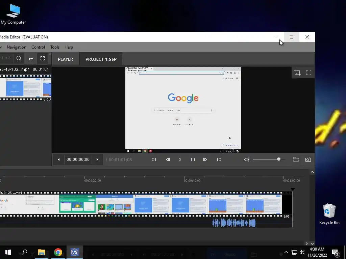Open My Computer desktop icon
The image size is (346, 259).
tap(13, 14)
